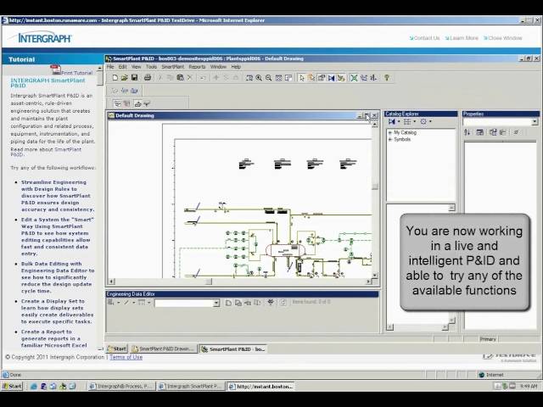
Task: Click the table icon in Engineering Data Editor
Action: coord(142,303)
